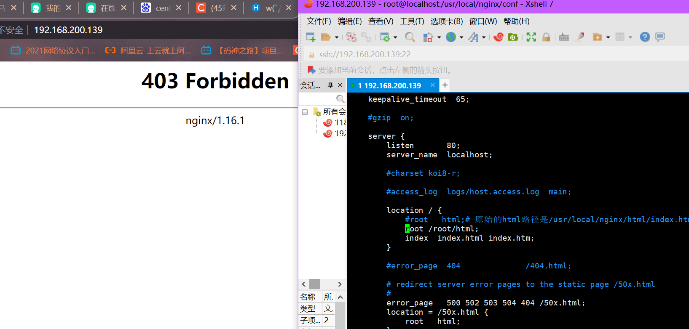Click the session panel horizontal scrollbar thumb

pos(315,284)
